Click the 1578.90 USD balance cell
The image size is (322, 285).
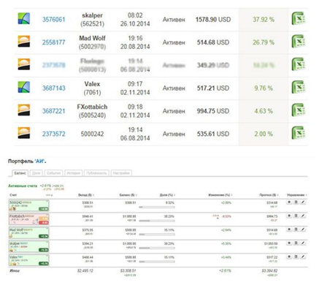click(213, 20)
